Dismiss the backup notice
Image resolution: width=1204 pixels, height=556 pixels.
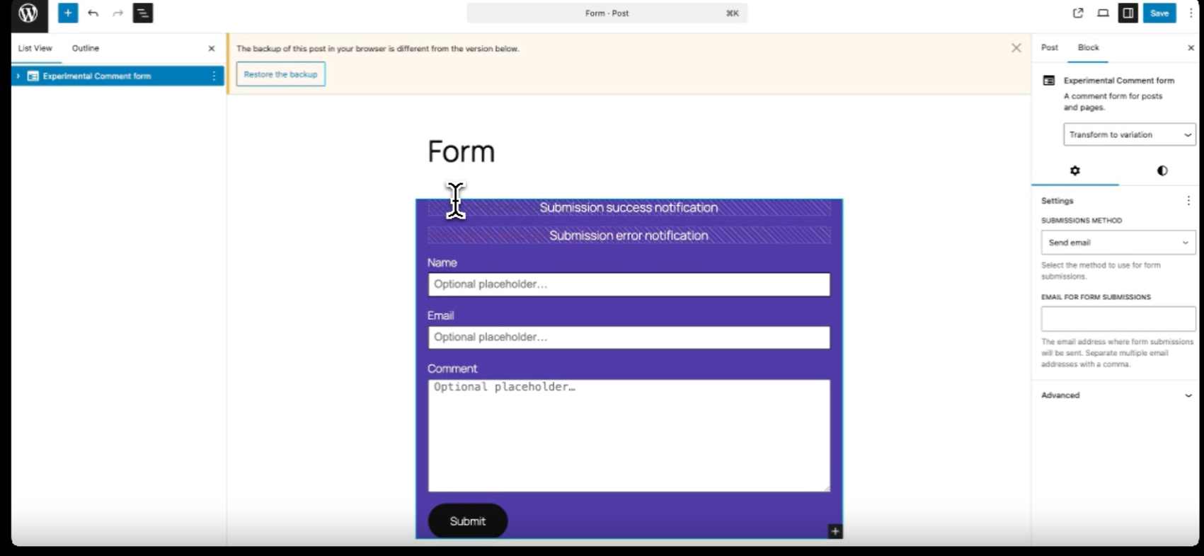coord(1016,48)
